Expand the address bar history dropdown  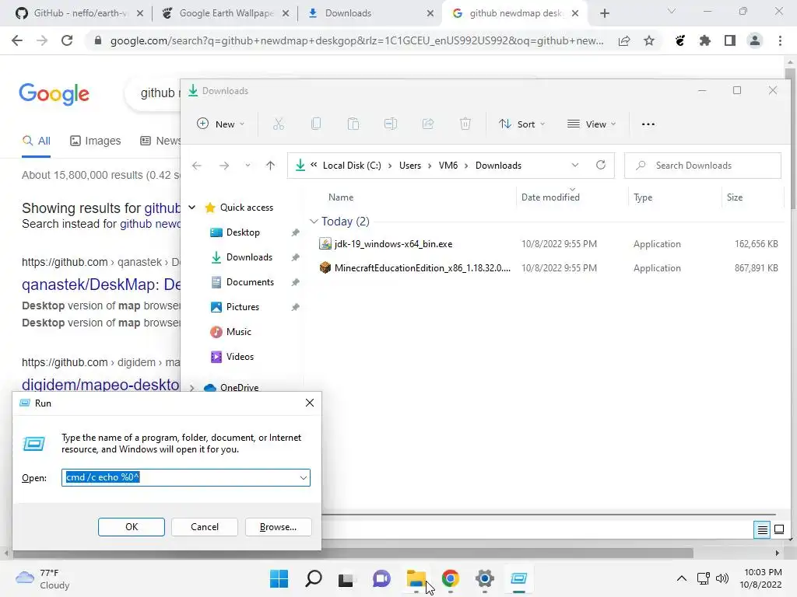coord(575,165)
